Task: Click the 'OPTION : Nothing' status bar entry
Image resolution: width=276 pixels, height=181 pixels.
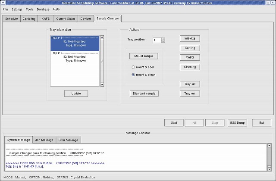Action: pyautogui.click(x=41, y=177)
